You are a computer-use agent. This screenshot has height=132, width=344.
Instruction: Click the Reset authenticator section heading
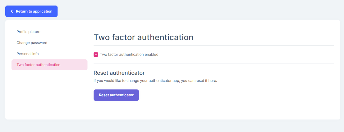coord(119,73)
